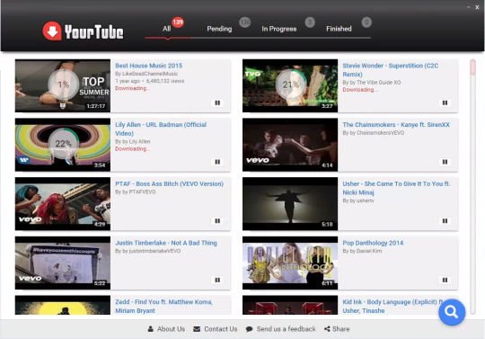Screen dimensions: 485x339
Task: Click the person icon beside About Us
Action: click(x=151, y=329)
